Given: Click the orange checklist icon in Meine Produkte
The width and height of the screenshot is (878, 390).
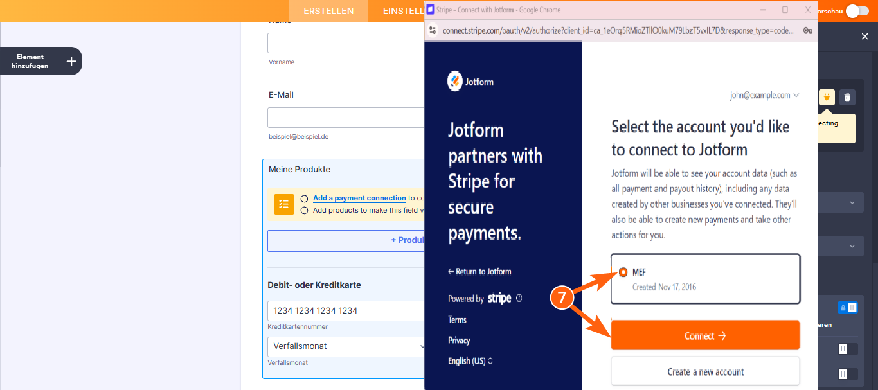Looking at the screenshot, I should click(x=284, y=204).
